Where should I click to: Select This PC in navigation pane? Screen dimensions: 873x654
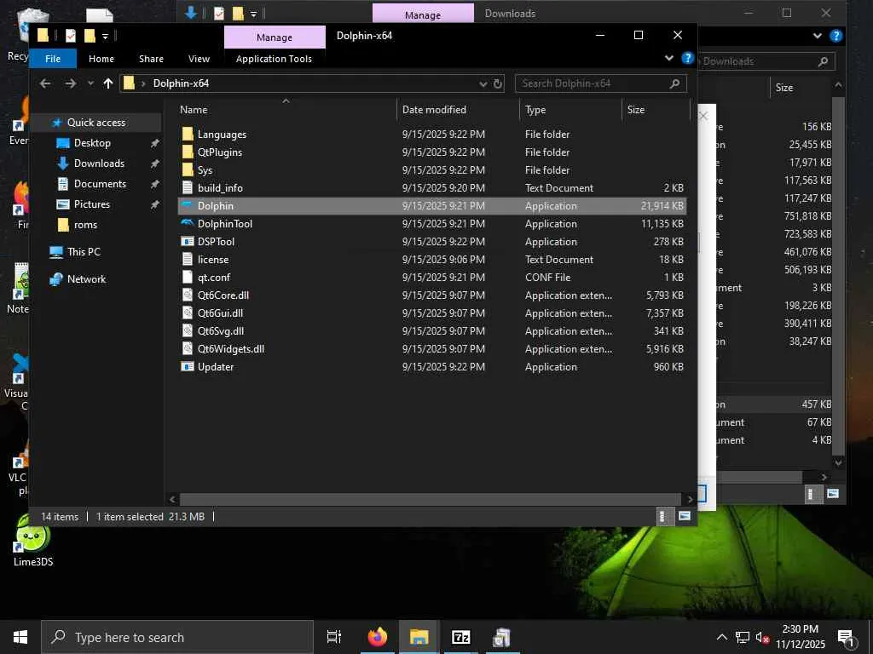[84, 252]
